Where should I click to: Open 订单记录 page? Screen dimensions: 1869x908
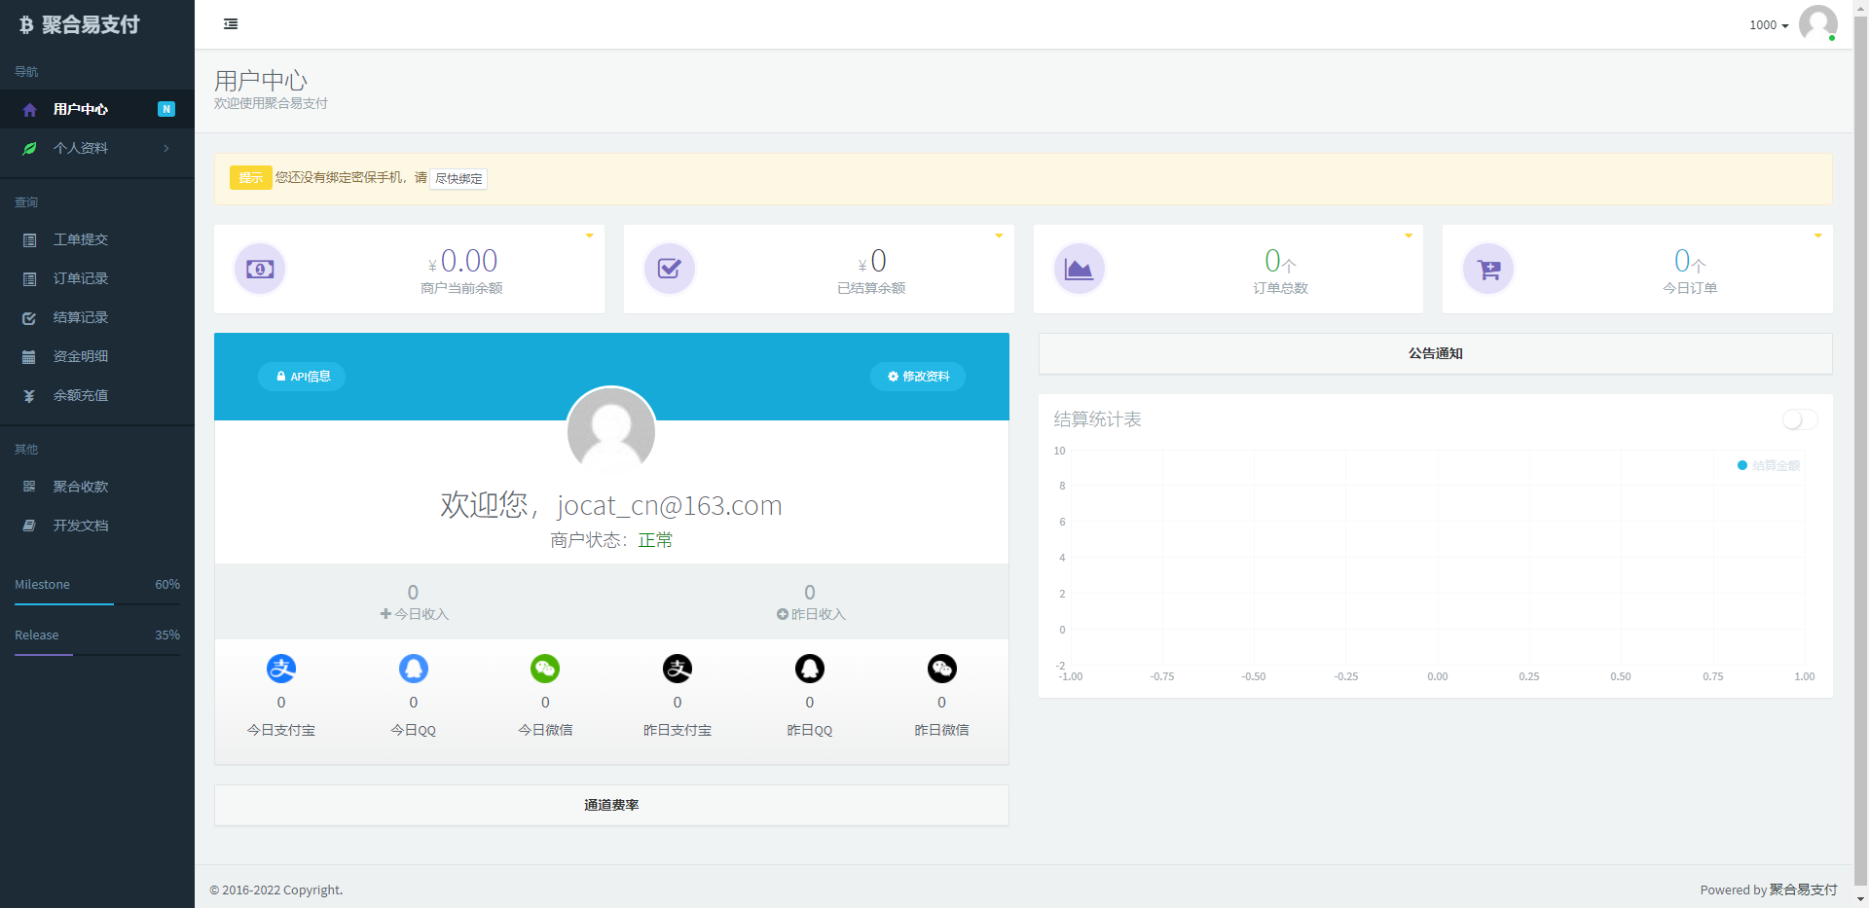[97, 278]
